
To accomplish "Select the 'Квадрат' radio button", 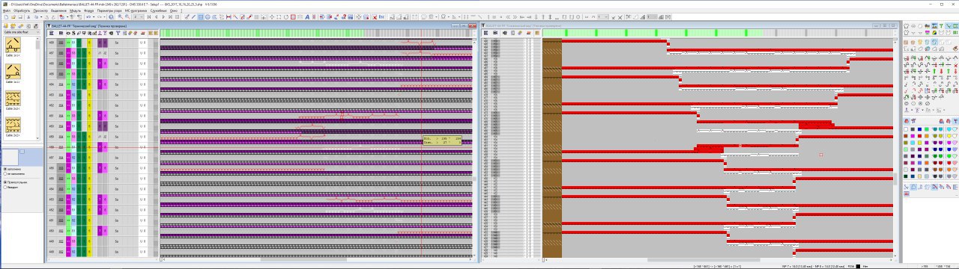I will [4, 188].
